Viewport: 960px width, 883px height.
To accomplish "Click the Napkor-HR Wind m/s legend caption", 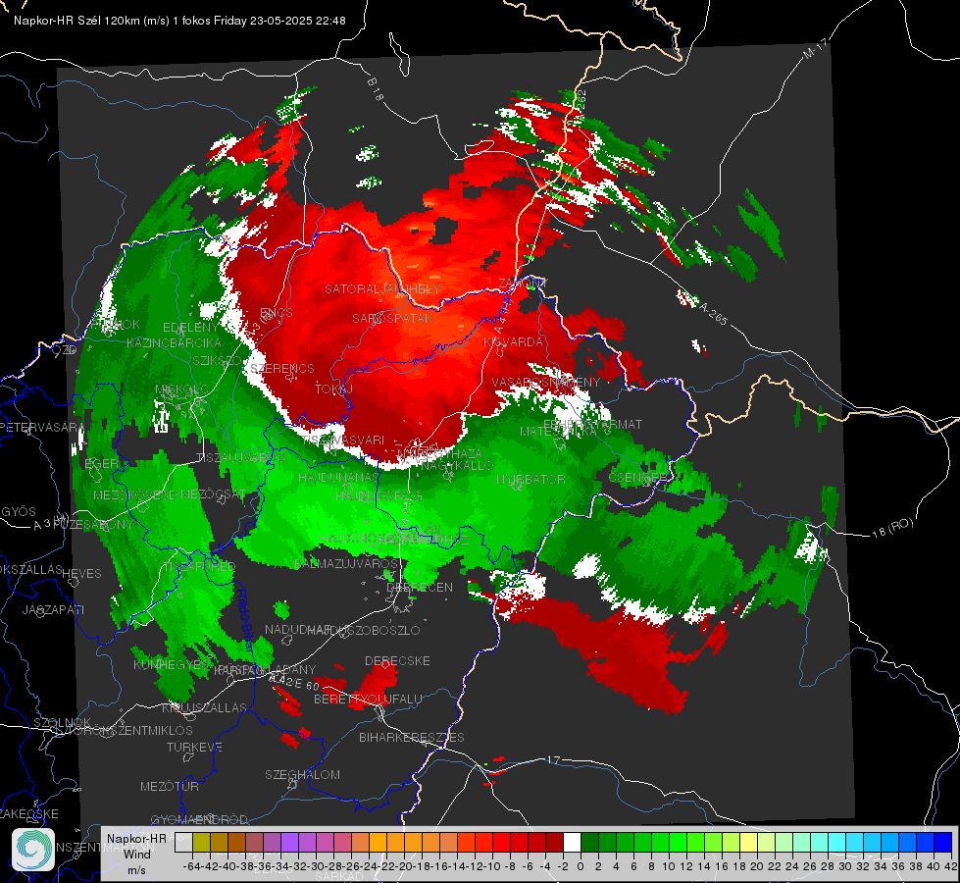I will (136, 853).
